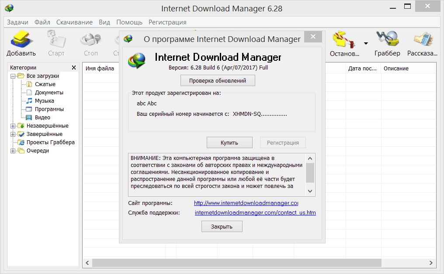Open dropdown arrow next to Останов...
Screen dimensions: 444x274
click(x=366, y=43)
